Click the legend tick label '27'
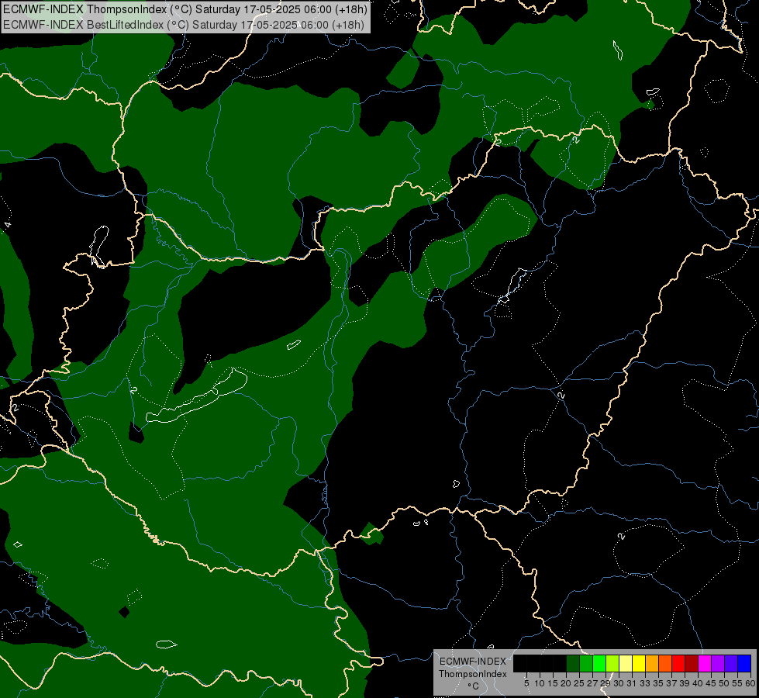Viewport: 759px width, 698px height. click(x=592, y=683)
